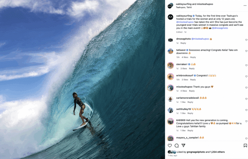Viewport: 248px width, 159px height.
Task: Like tatiwest's comment with its heart
Action: coord(246,51)
